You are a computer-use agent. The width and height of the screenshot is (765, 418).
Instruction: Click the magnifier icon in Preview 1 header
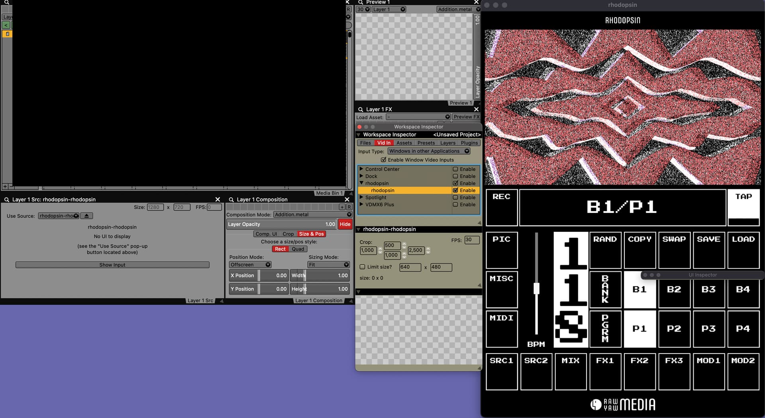point(361,2)
